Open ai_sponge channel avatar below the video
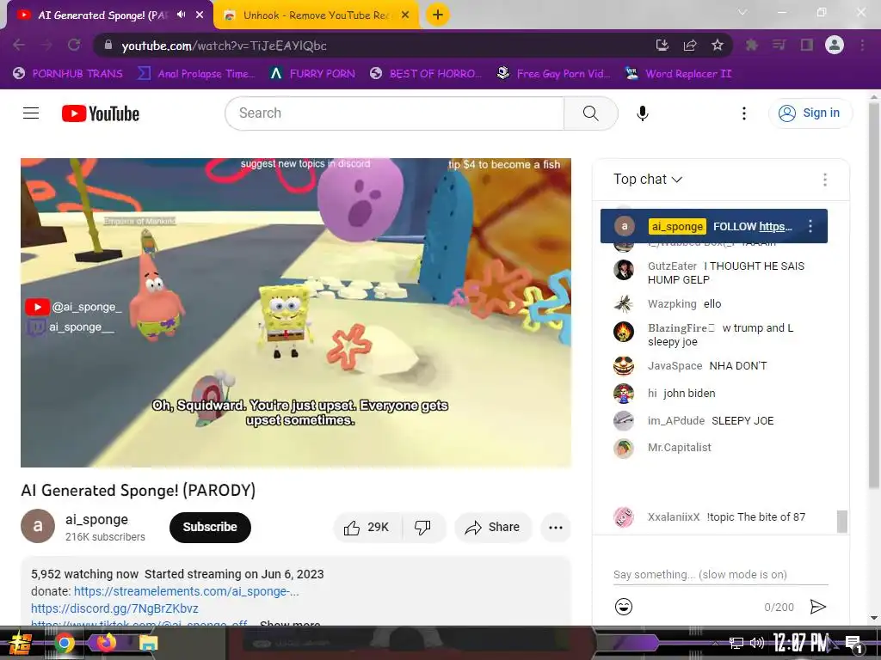The height and width of the screenshot is (660, 881). tap(38, 526)
